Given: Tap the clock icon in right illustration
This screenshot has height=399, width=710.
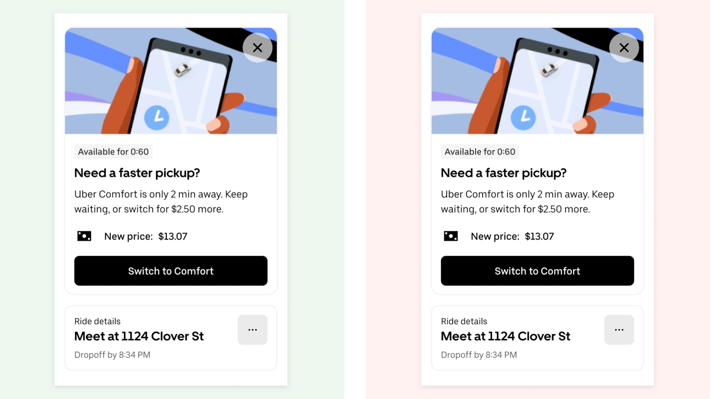Looking at the screenshot, I should click(x=523, y=117).
